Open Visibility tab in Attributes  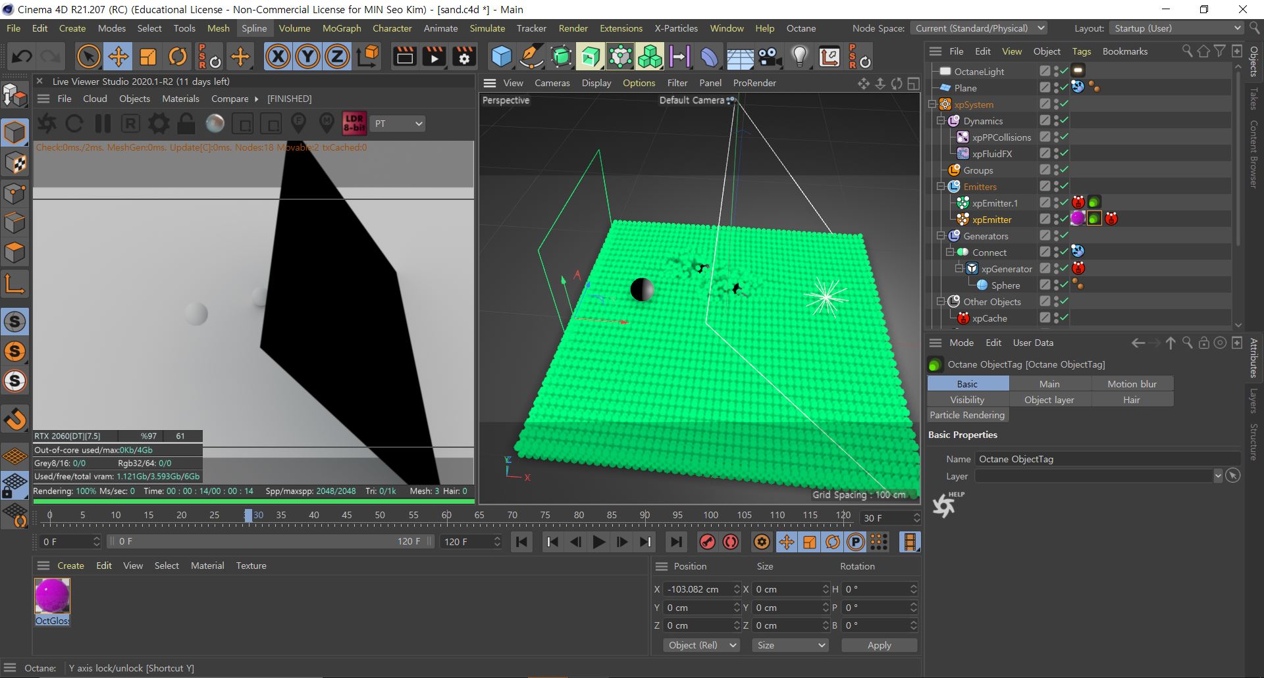(968, 400)
